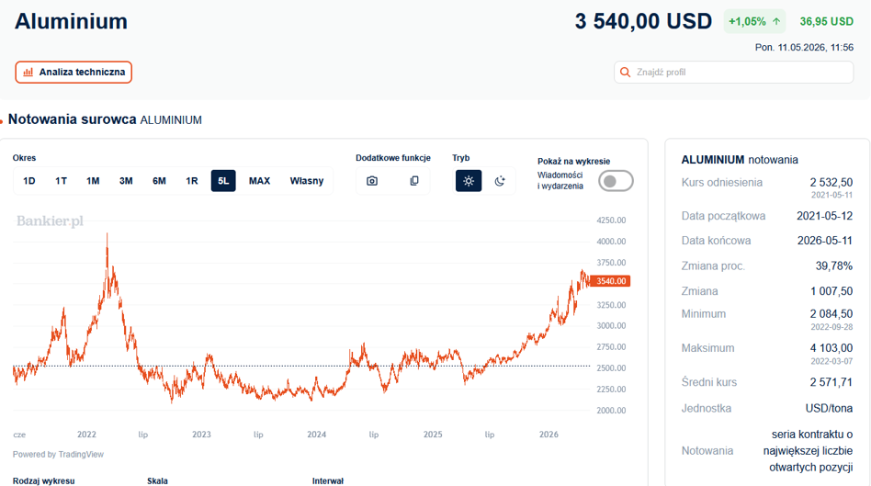Click the 4000.00 price axis label
Viewport: 871px width, 486px height.
coord(611,242)
